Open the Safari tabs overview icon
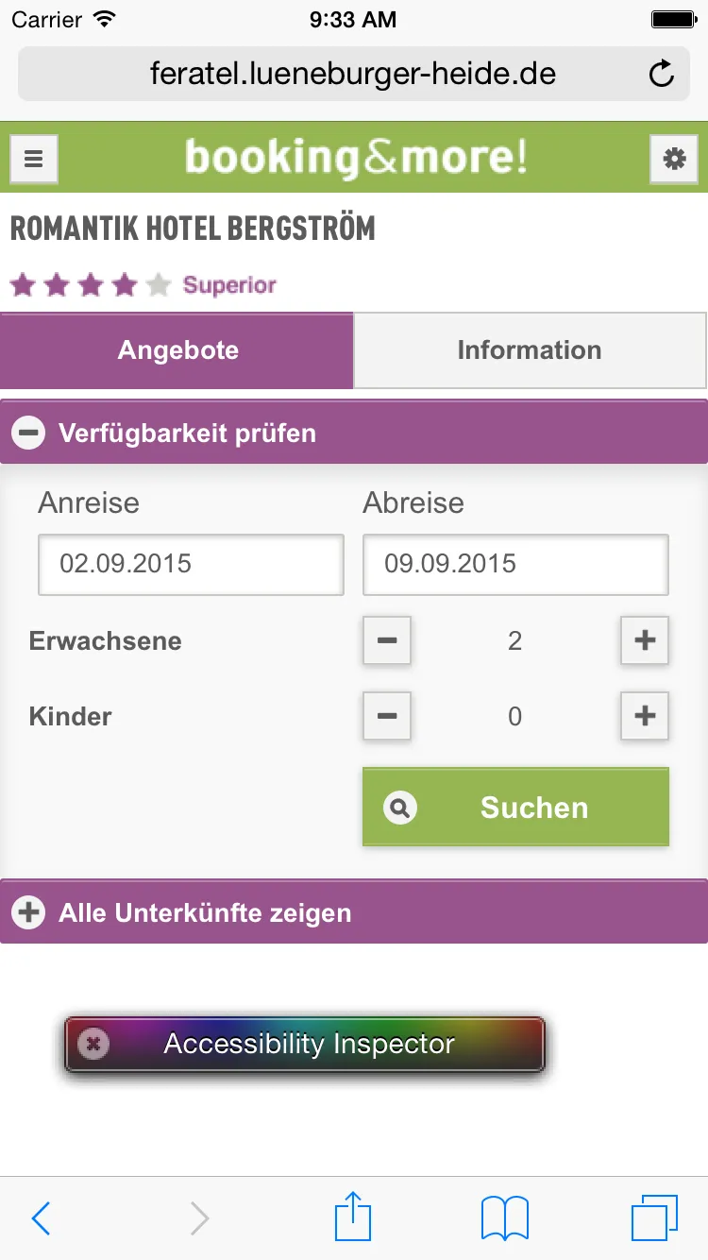Screen dimensions: 708x1260 pyautogui.click(x=654, y=1217)
